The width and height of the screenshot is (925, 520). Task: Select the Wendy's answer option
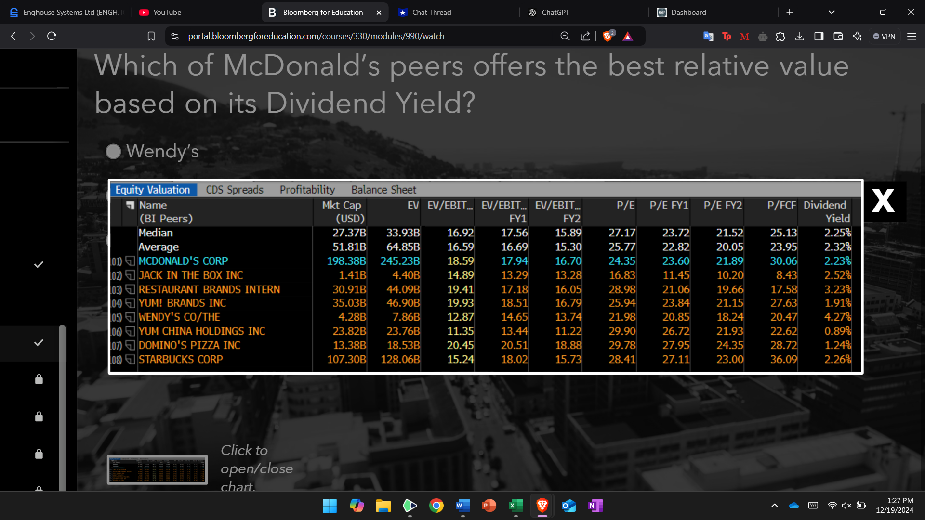tap(113, 151)
